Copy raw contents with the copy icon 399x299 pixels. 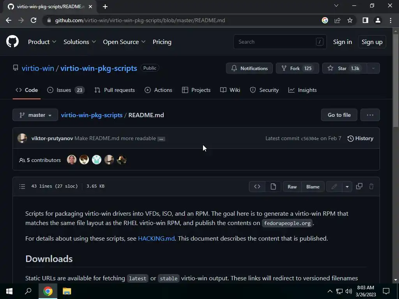pyautogui.click(x=359, y=186)
